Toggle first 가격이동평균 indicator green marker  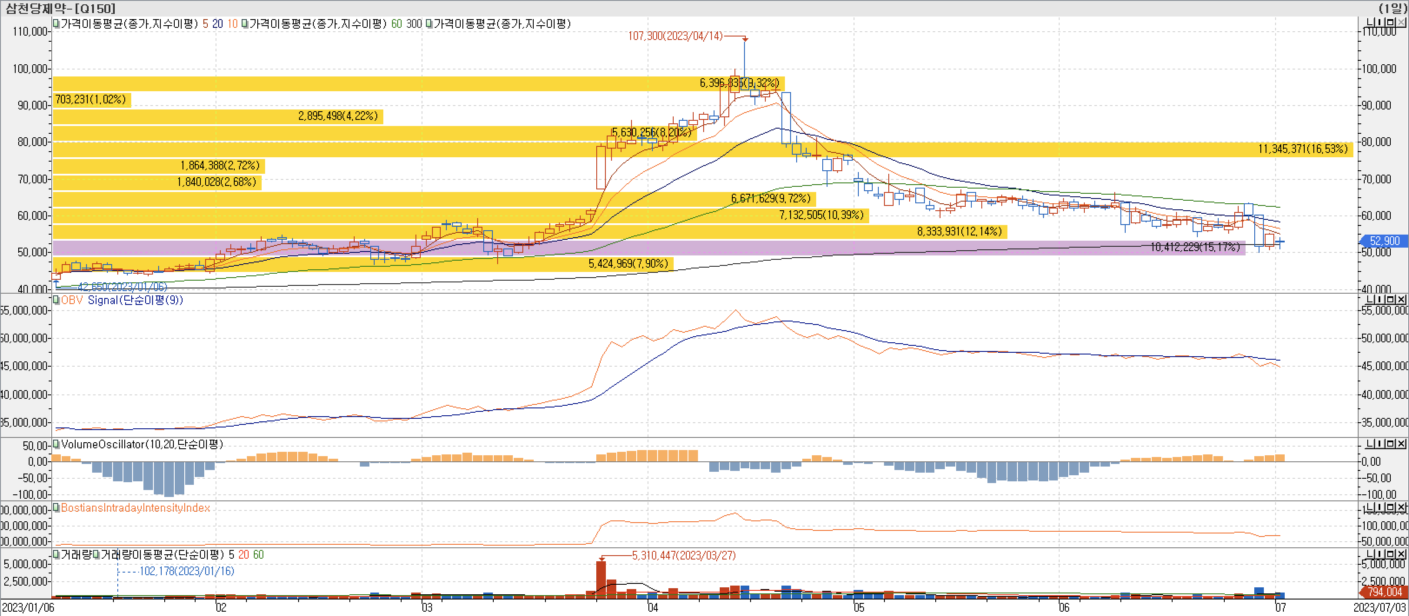[56, 23]
